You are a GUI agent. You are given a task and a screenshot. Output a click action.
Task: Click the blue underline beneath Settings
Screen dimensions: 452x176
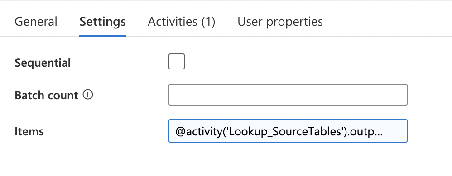click(103, 36)
